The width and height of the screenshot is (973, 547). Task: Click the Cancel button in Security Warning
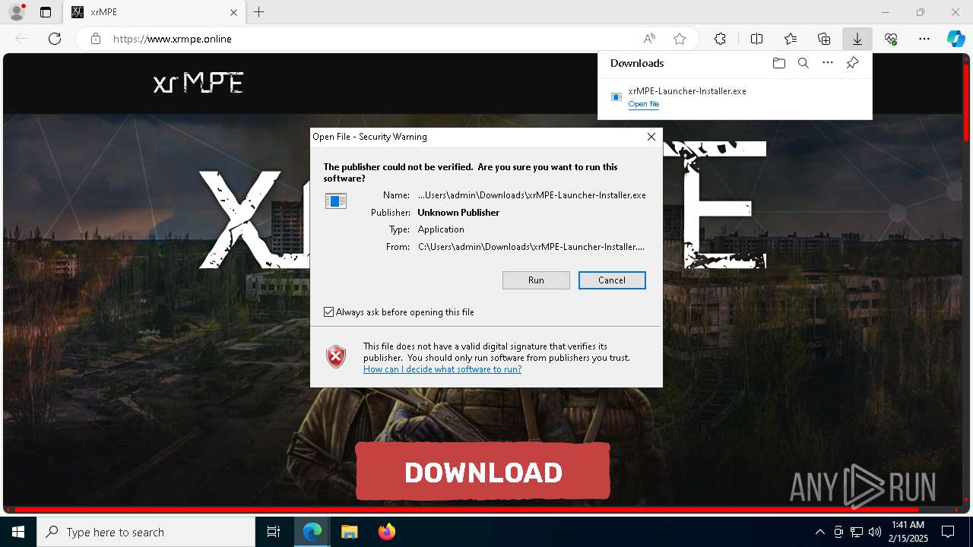tap(612, 280)
